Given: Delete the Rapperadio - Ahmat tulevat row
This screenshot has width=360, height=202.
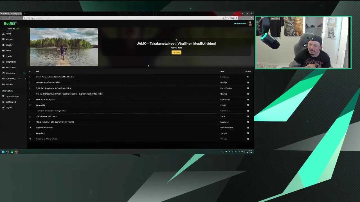Looking at the screenshot, I should pyautogui.click(x=248, y=139).
